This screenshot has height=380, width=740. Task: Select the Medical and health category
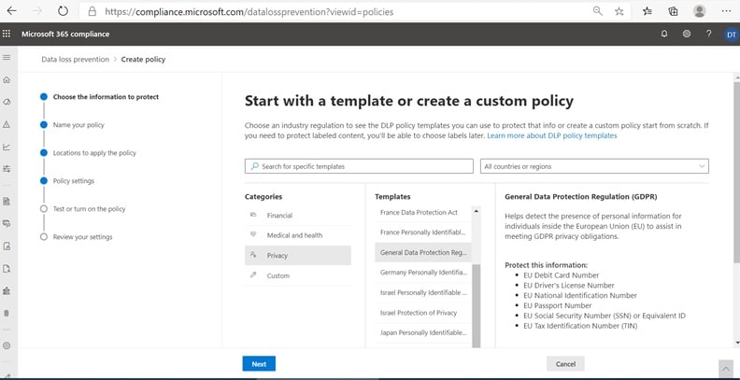click(298, 235)
